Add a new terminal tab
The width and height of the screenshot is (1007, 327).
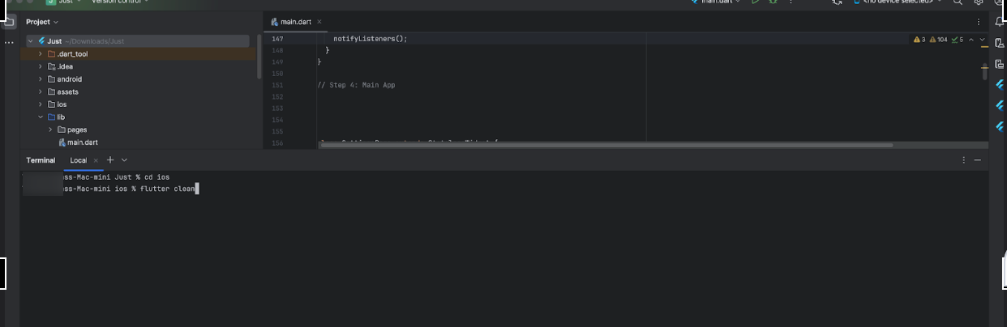click(111, 160)
